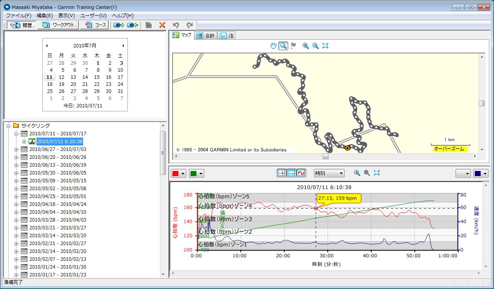494x289 pixels.
Task: Click the 今日: 2010/07/11 link
Action: [x=83, y=106]
